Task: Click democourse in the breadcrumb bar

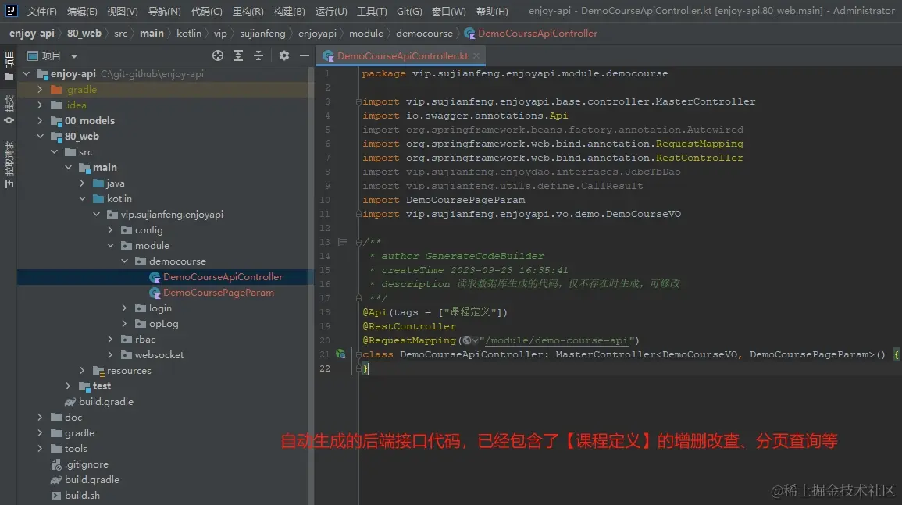Action: point(424,34)
